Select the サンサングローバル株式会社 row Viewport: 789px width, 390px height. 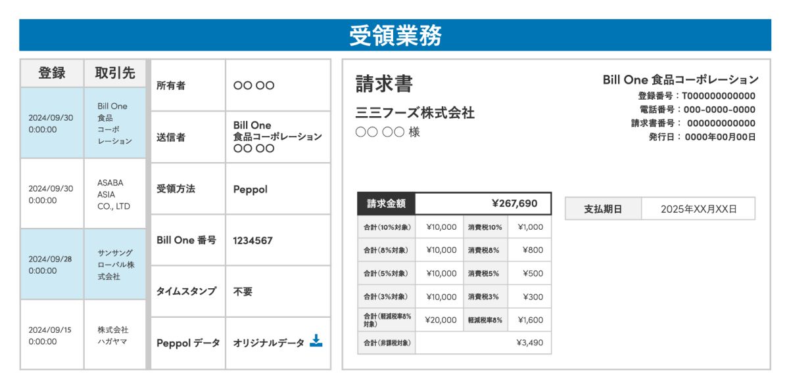pos(84,264)
